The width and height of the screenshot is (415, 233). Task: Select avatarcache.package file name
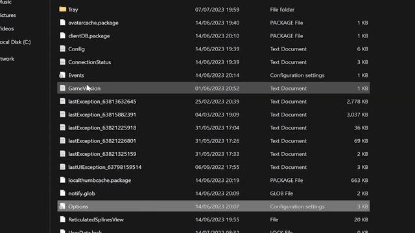93,23
